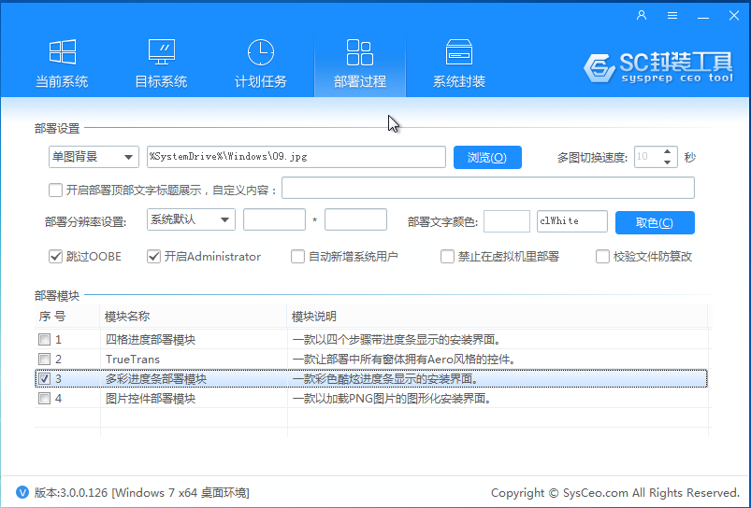Open the 当前系统 Windows logo icon
The width and height of the screenshot is (751, 508).
(x=63, y=51)
